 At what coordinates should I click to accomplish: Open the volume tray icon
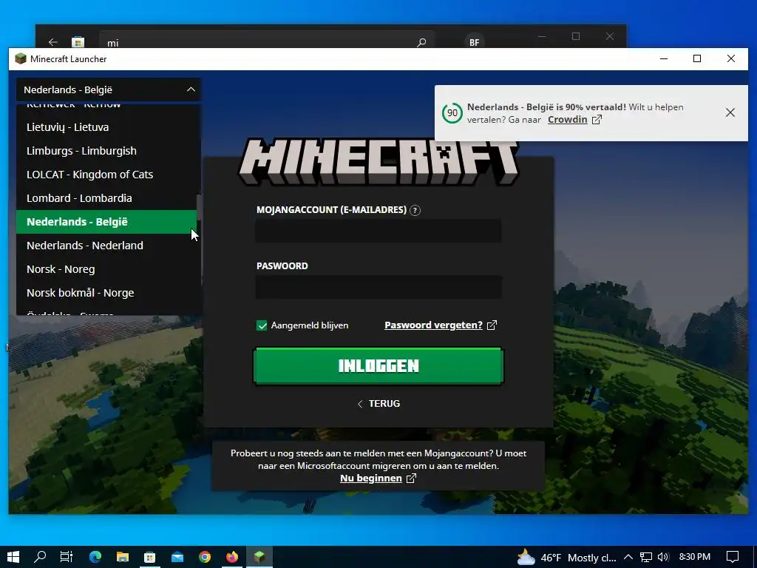(663, 557)
